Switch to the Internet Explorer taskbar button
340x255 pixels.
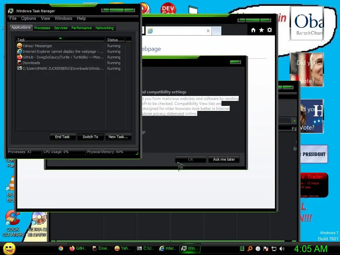coord(168,248)
